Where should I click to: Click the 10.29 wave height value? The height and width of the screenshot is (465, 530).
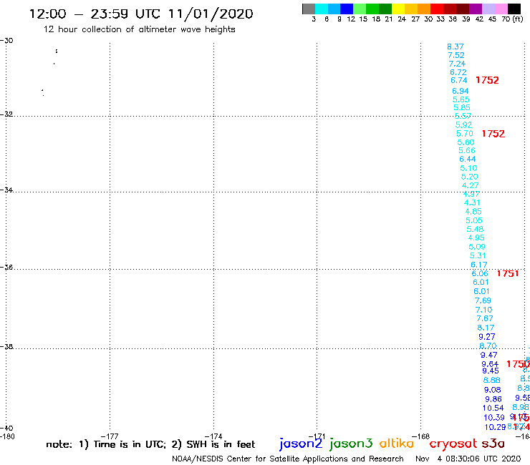(495, 427)
